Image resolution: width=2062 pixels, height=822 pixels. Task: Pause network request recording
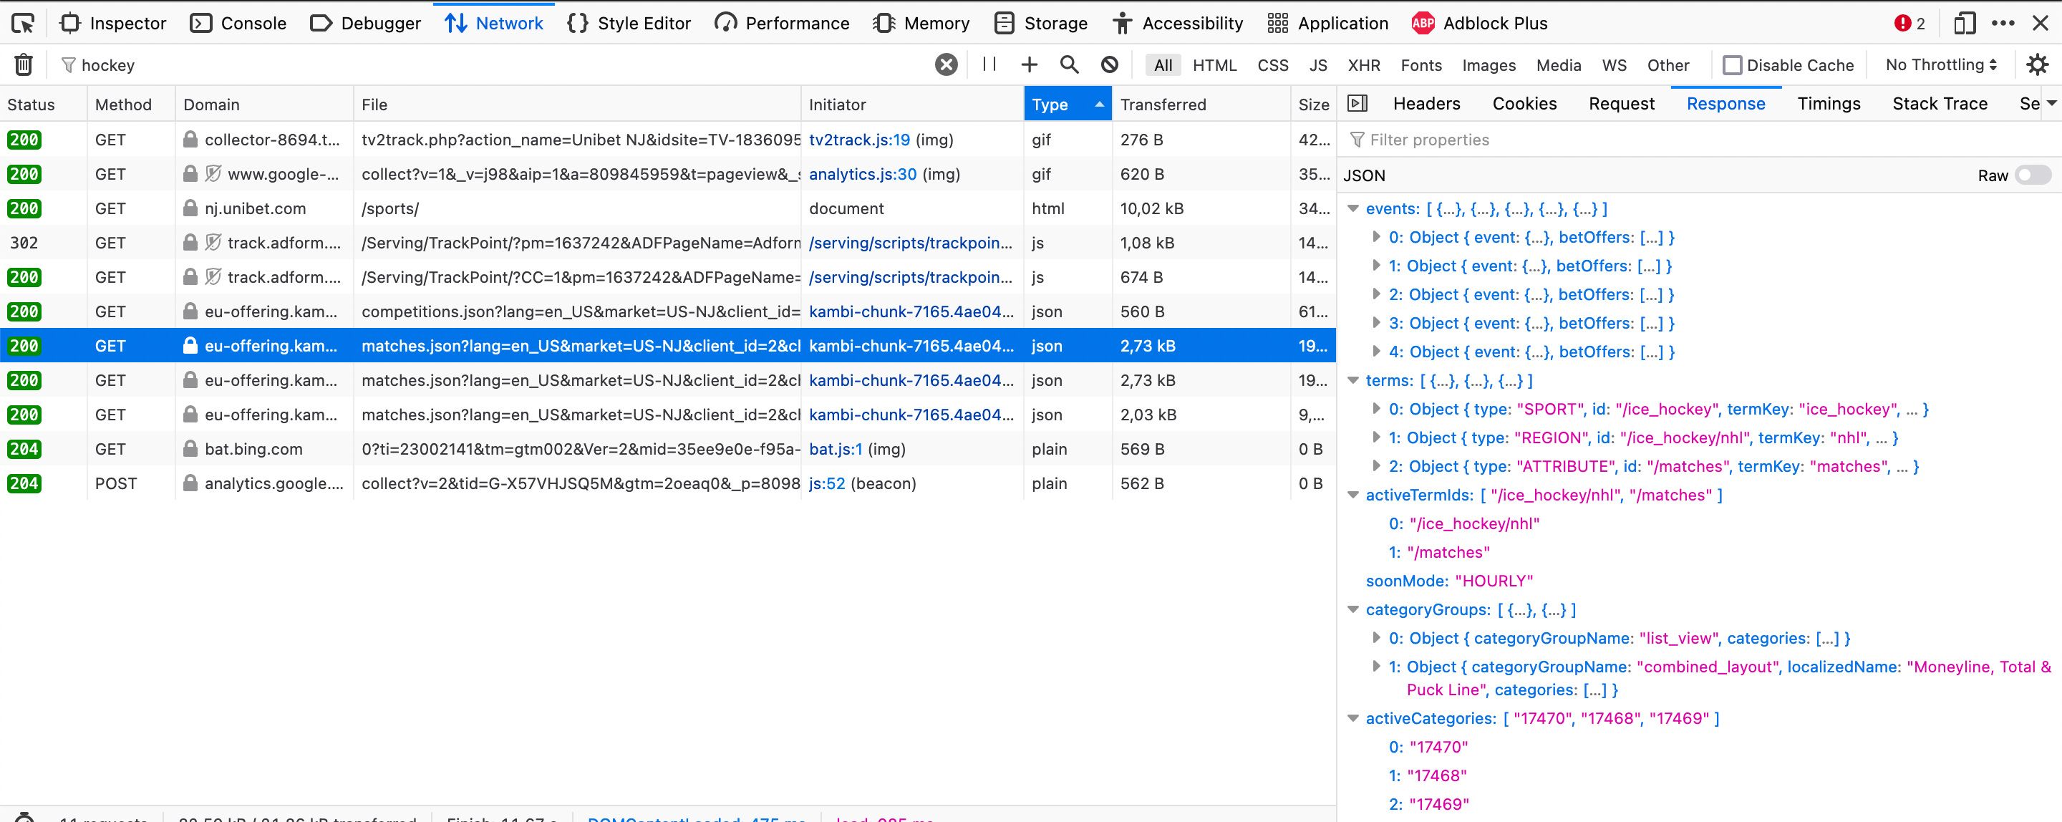(989, 65)
